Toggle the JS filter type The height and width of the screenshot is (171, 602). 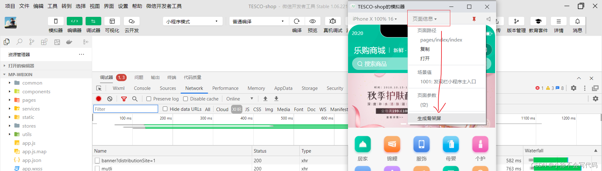point(247,109)
